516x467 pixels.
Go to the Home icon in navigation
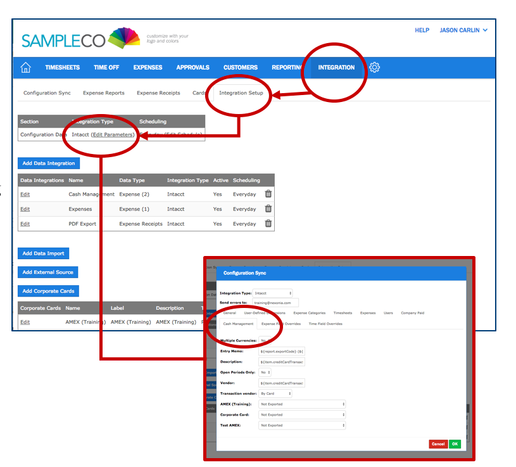(x=26, y=68)
